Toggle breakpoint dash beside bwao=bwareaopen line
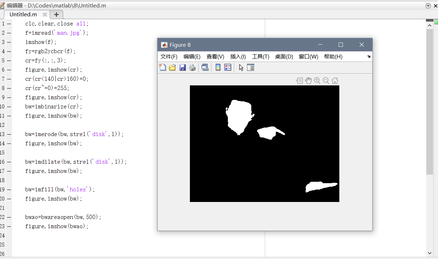 tap(9, 217)
